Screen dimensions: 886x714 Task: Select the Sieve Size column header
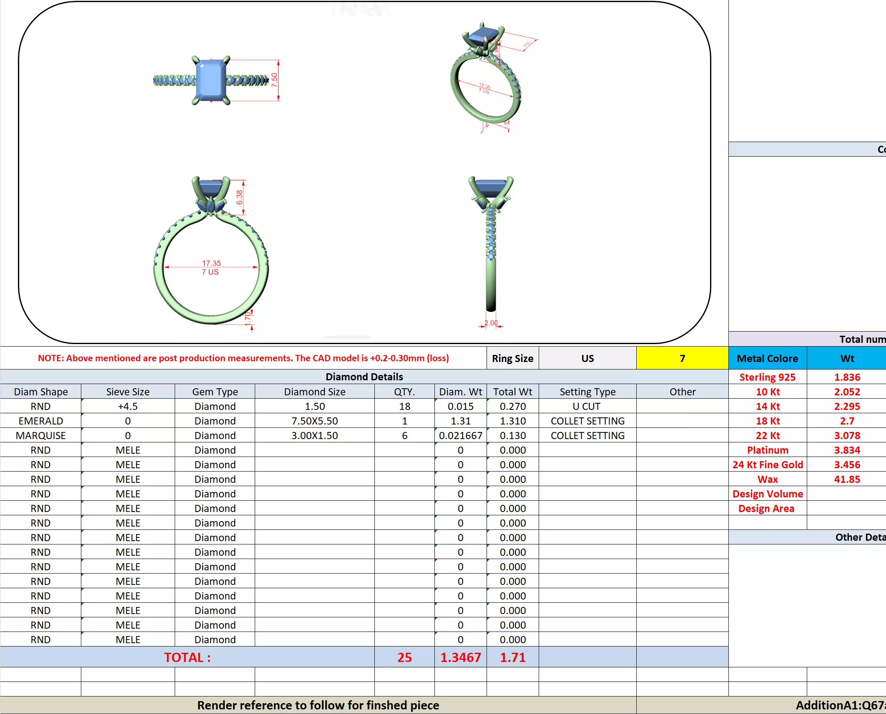coord(128,392)
